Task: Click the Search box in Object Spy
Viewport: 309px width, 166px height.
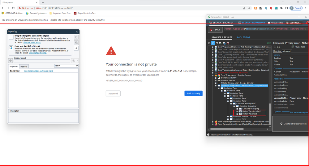Action: (66, 66)
